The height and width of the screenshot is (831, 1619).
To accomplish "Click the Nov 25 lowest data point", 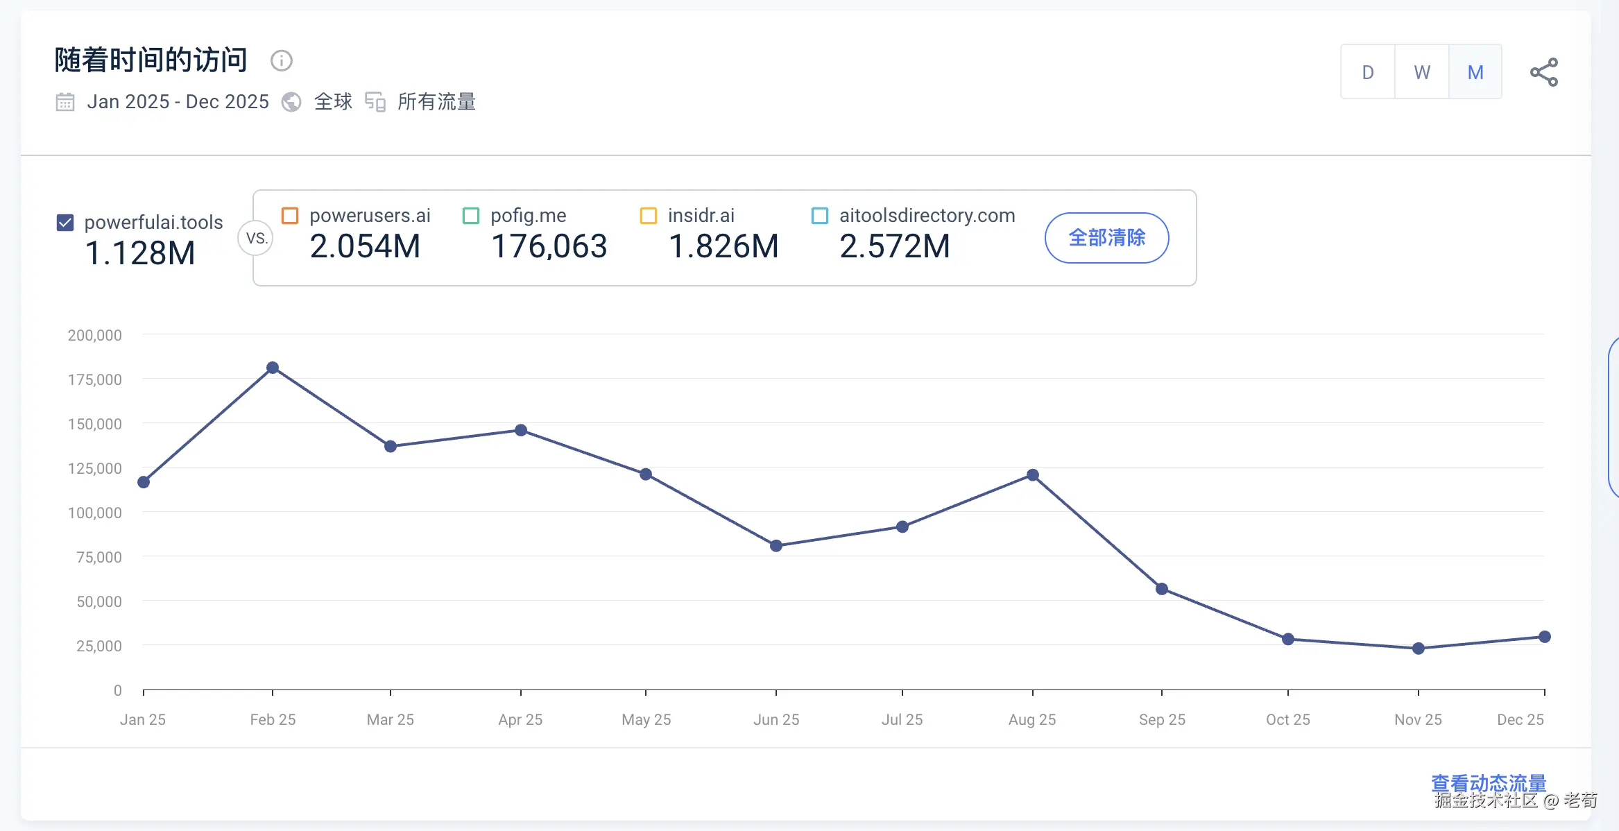I will tap(1419, 649).
